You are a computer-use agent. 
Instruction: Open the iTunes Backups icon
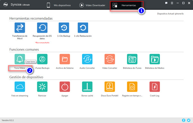click(x=42, y=59)
